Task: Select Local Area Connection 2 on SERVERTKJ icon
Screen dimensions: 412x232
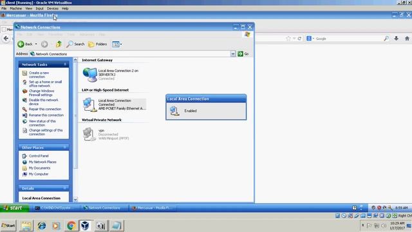Action: 90,75
